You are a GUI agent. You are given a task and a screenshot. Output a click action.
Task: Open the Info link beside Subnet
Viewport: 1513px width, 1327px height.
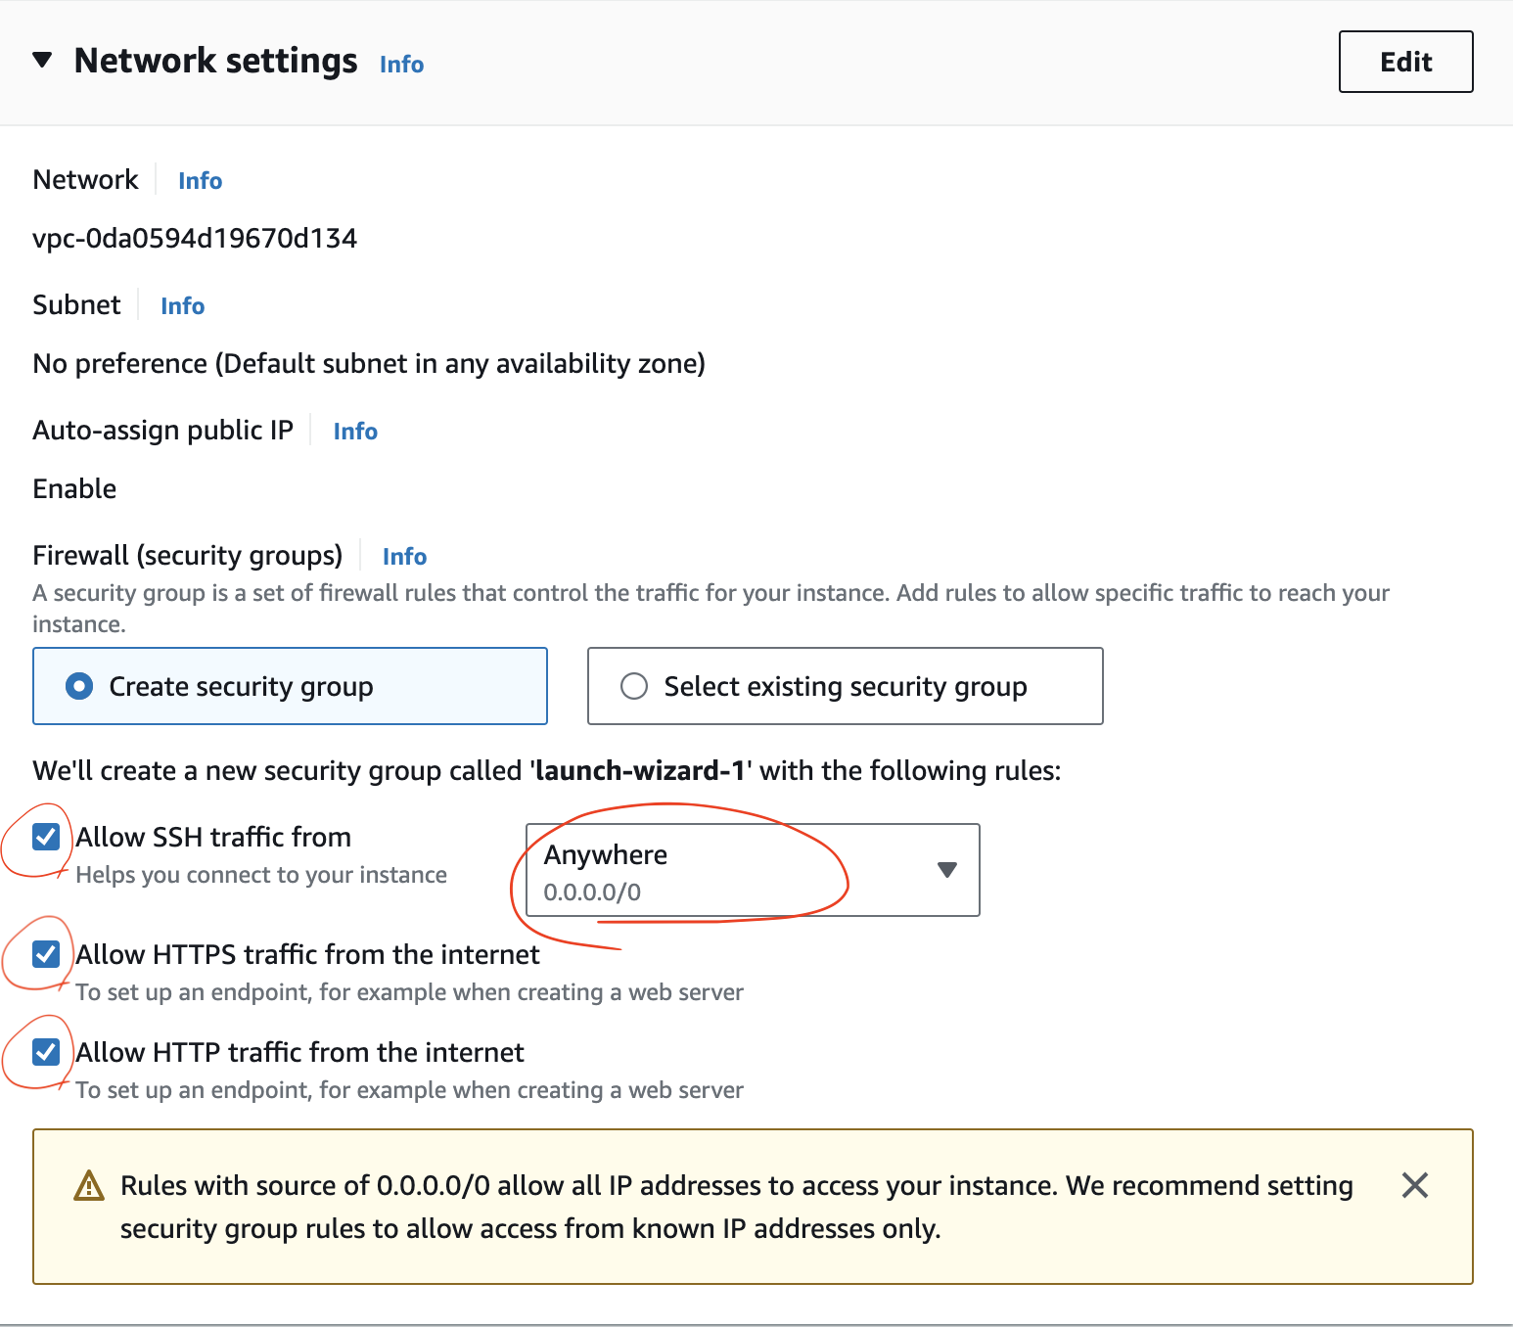coord(182,306)
